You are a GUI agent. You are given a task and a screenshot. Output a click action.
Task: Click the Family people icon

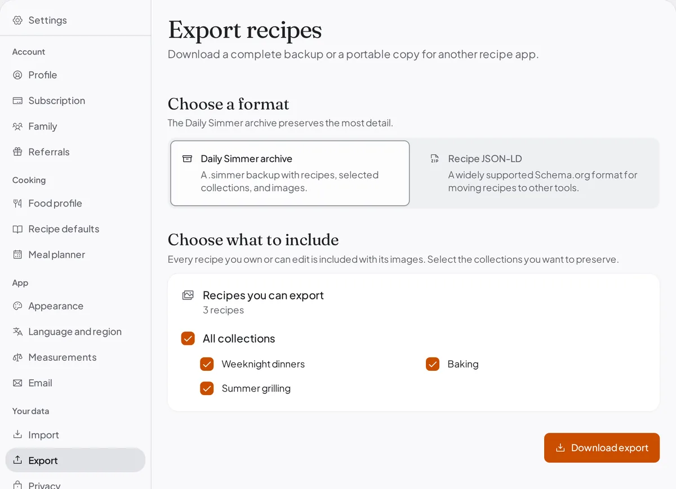[17, 127]
